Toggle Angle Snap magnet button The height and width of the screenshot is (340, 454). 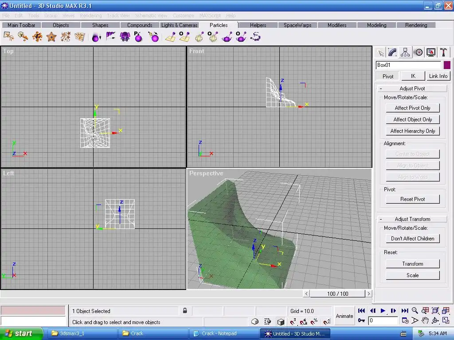[x=303, y=321]
